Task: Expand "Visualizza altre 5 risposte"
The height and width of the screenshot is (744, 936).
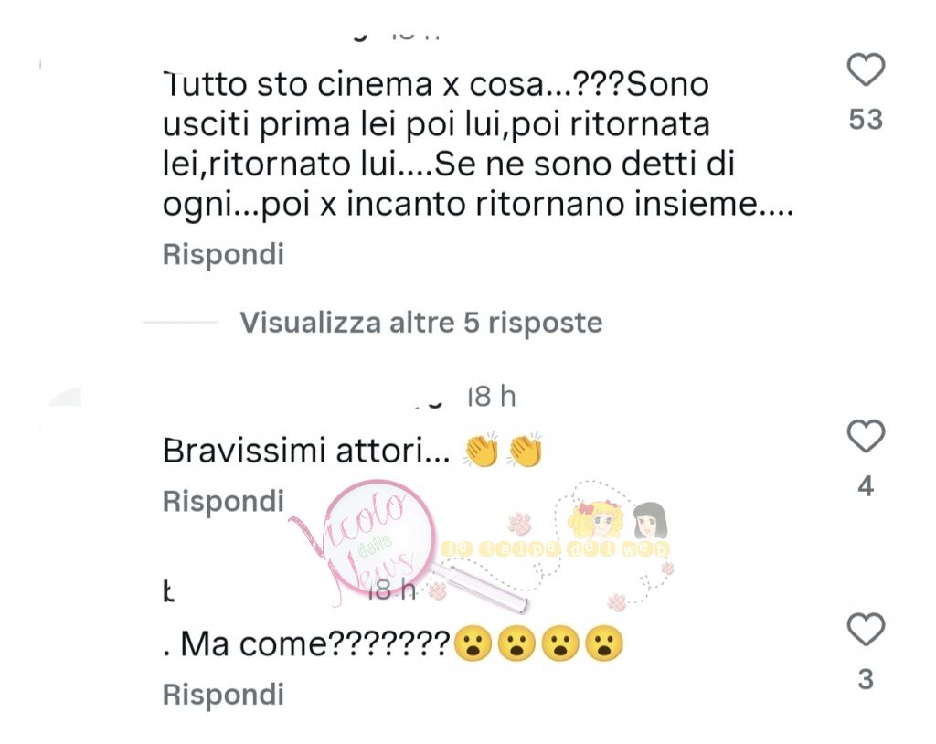Action: point(420,323)
